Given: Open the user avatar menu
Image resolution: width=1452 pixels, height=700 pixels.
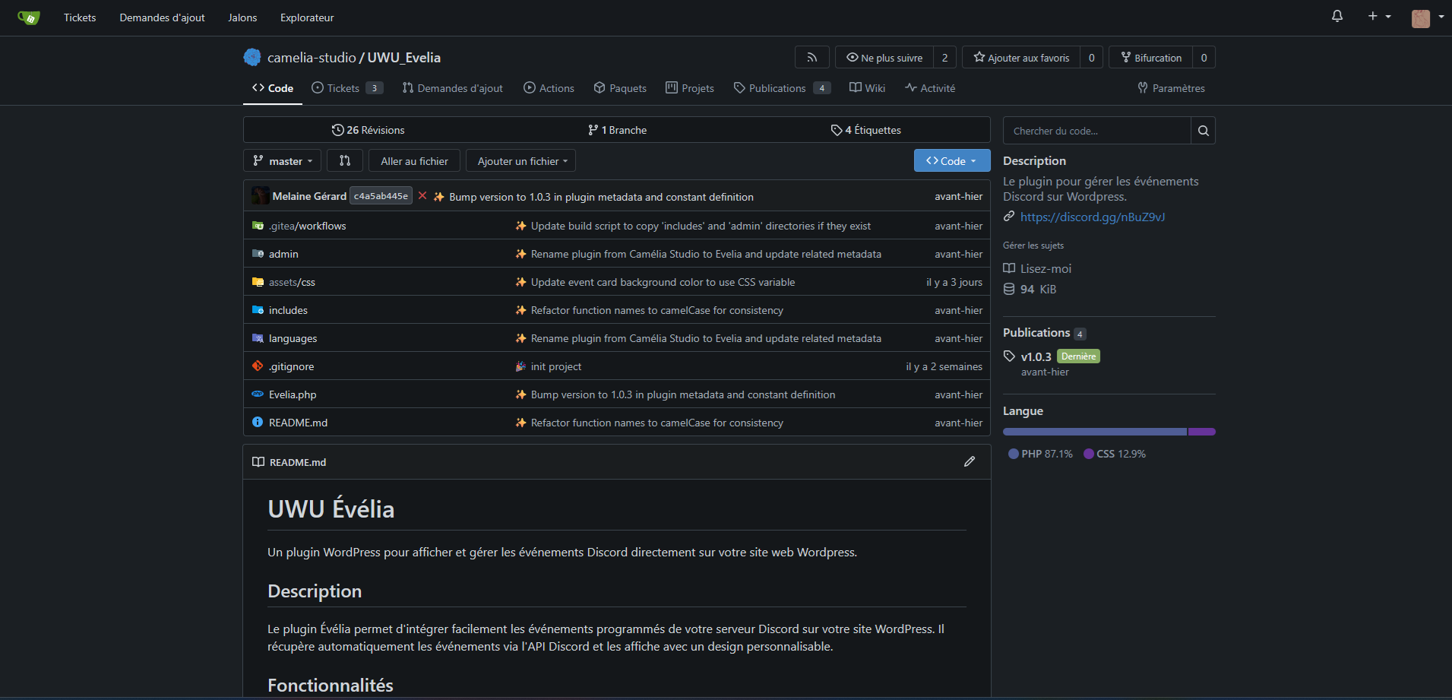Looking at the screenshot, I should [1428, 17].
